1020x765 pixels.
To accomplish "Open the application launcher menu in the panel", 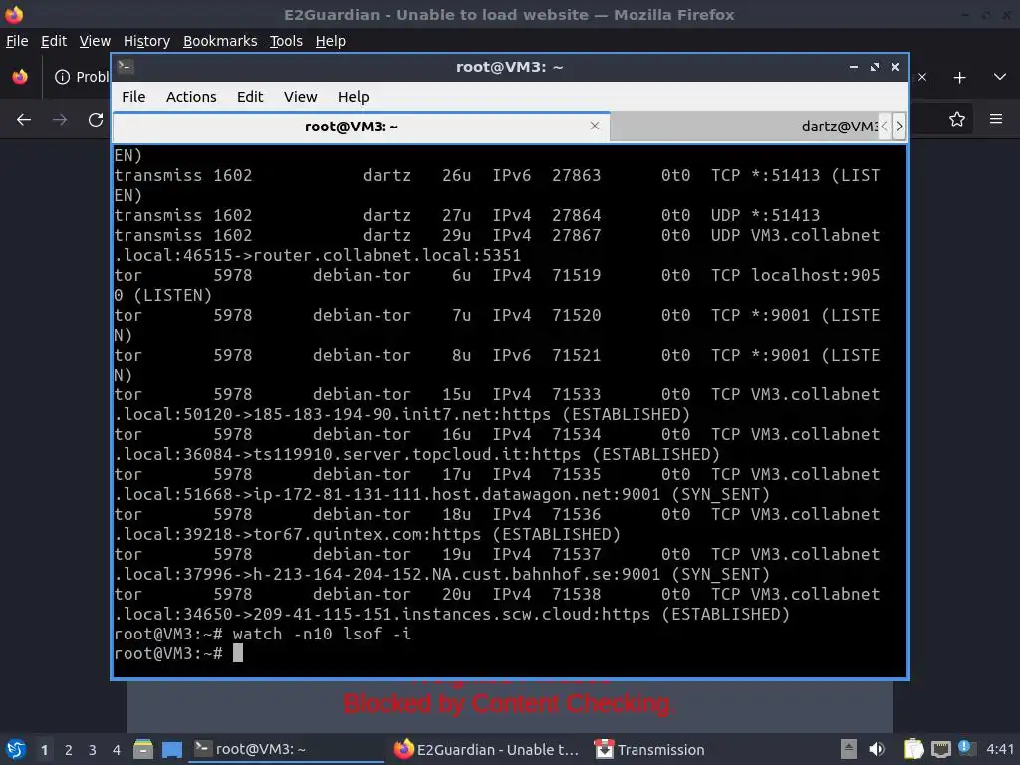I will click(x=16, y=749).
